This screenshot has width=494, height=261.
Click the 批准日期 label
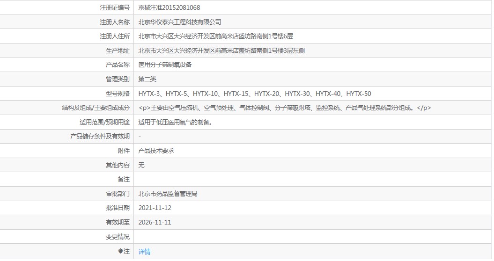point(118,208)
